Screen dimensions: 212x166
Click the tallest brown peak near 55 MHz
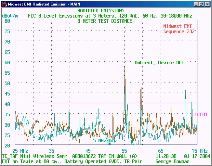point(125,67)
